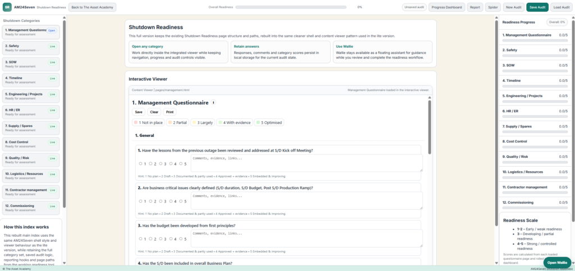Click the Open badge on Management Questionnaire
This screenshot has width=575, height=271.
coord(52,30)
